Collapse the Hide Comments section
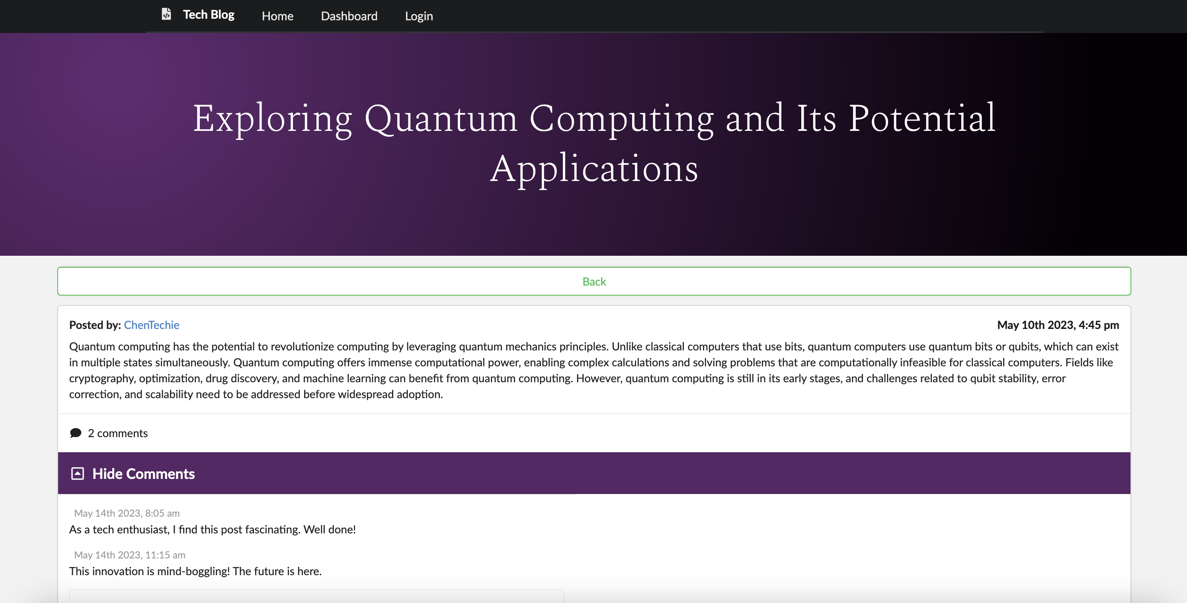This screenshot has height=603, width=1187. 143,474
